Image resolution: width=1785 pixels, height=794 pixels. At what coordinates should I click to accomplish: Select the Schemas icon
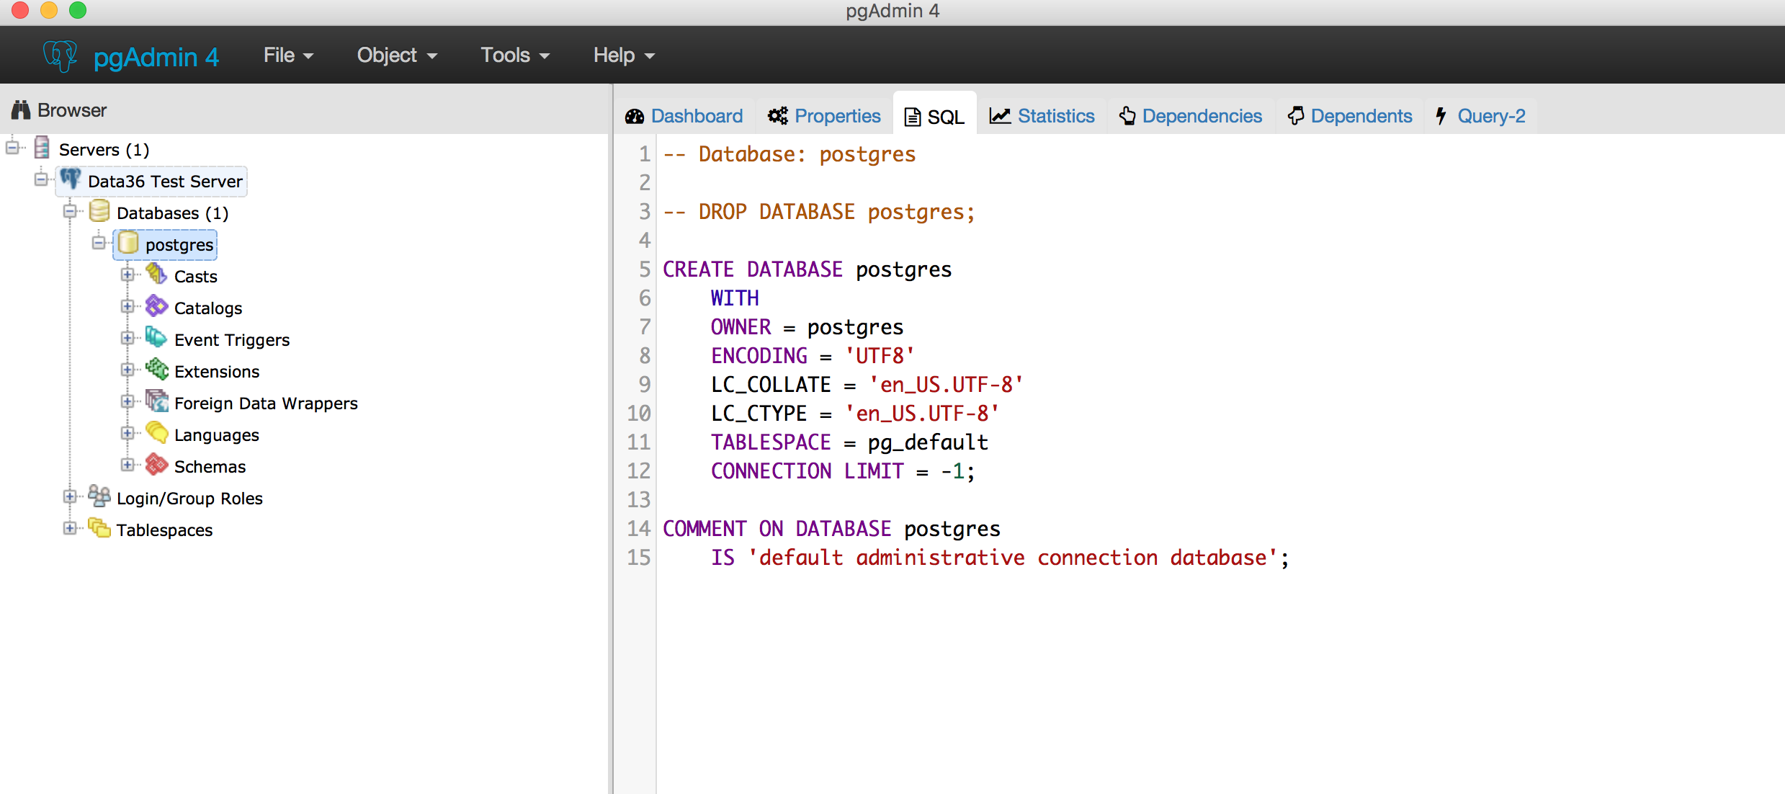tap(157, 465)
